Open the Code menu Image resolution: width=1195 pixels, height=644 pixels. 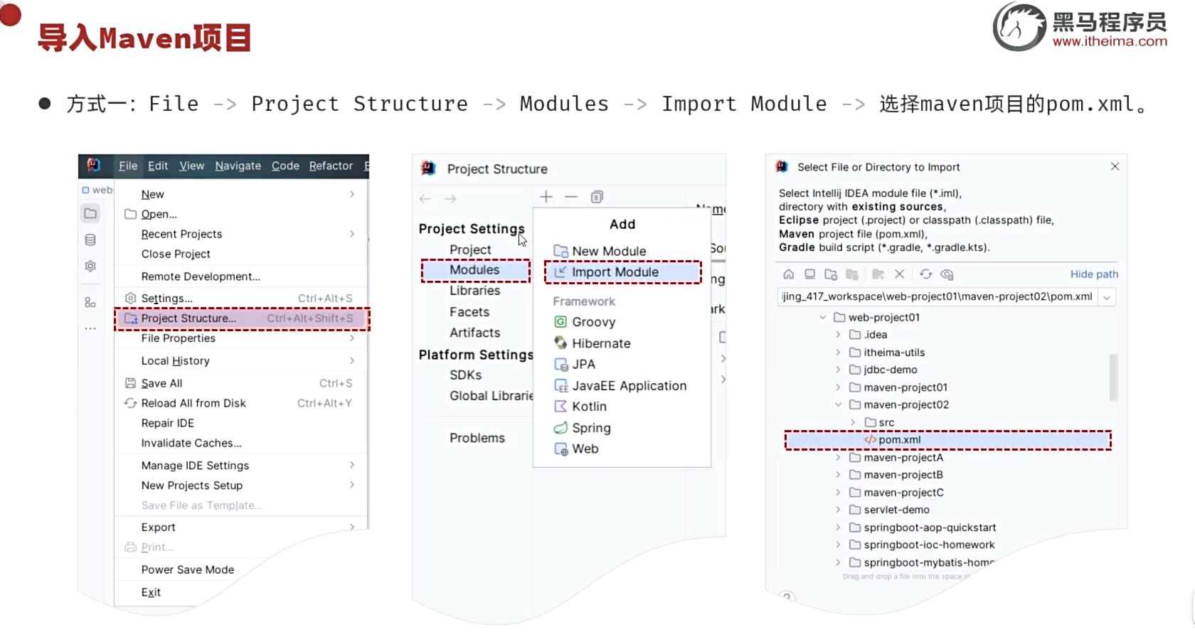(285, 166)
